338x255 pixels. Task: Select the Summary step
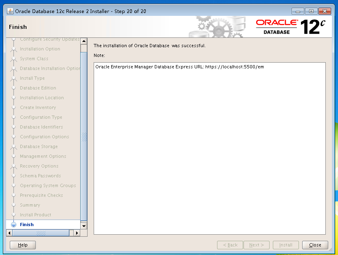pos(30,205)
